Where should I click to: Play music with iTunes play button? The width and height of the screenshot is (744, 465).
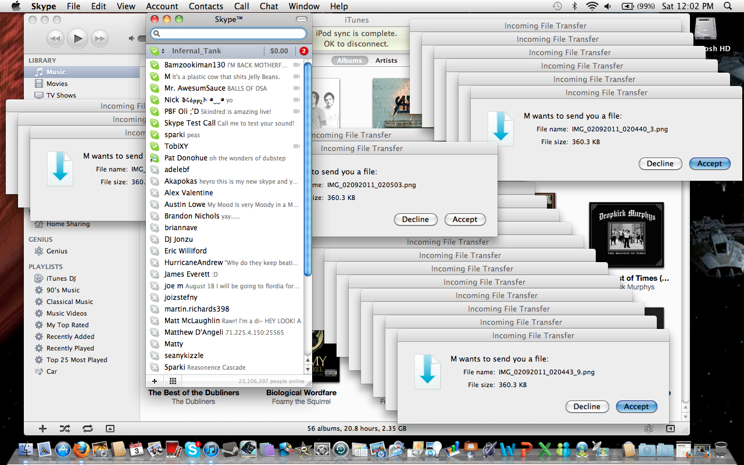click(77, 38)
